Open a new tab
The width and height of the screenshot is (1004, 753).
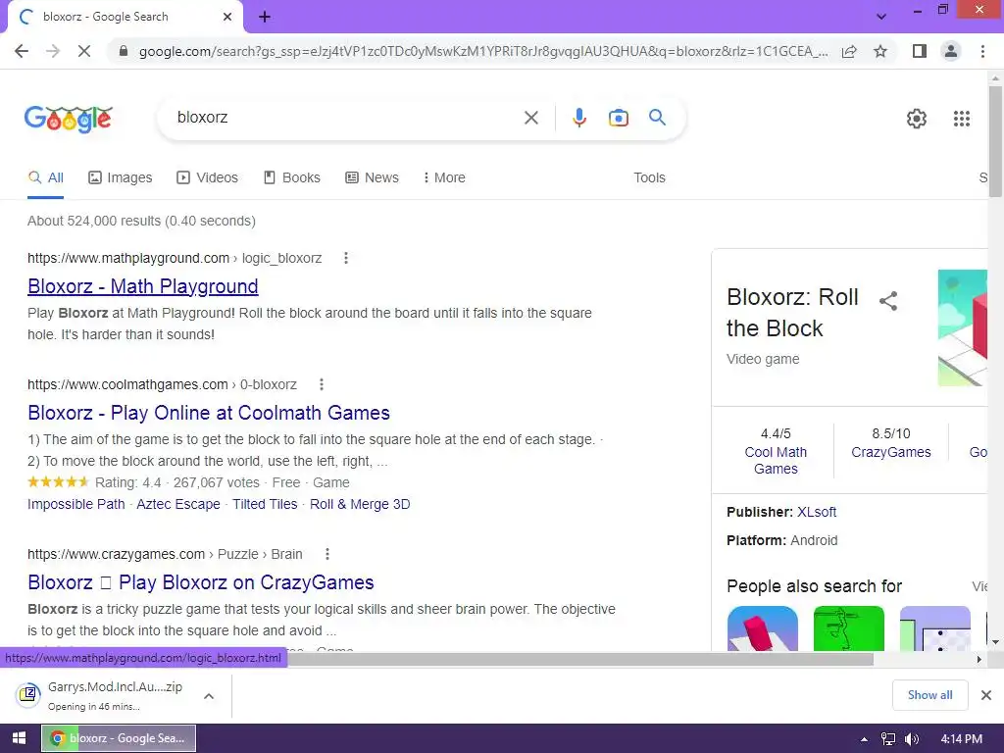pos(265,18)
